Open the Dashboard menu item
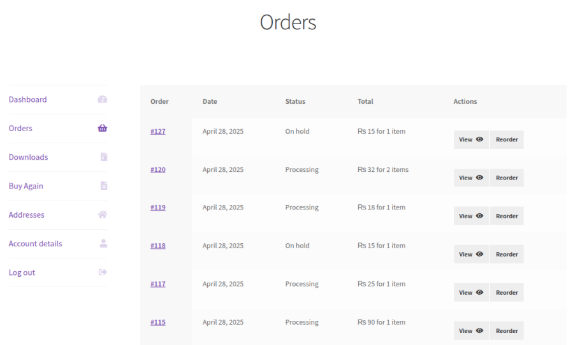The height and width of the screenshot is (345, 573). [x=27, y=99]
